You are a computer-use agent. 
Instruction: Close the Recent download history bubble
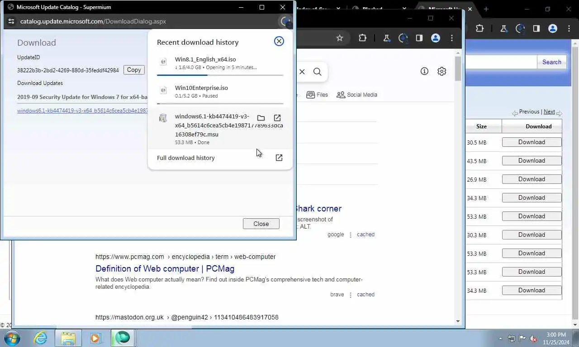[x=279, y=42]
